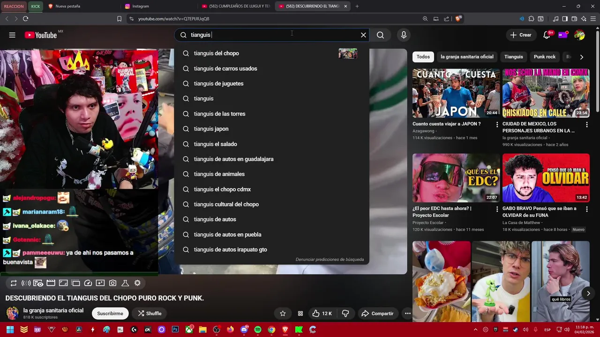The image size is (600, 337).
Task: Open the account avatar menu
Action: click(579, 35)
